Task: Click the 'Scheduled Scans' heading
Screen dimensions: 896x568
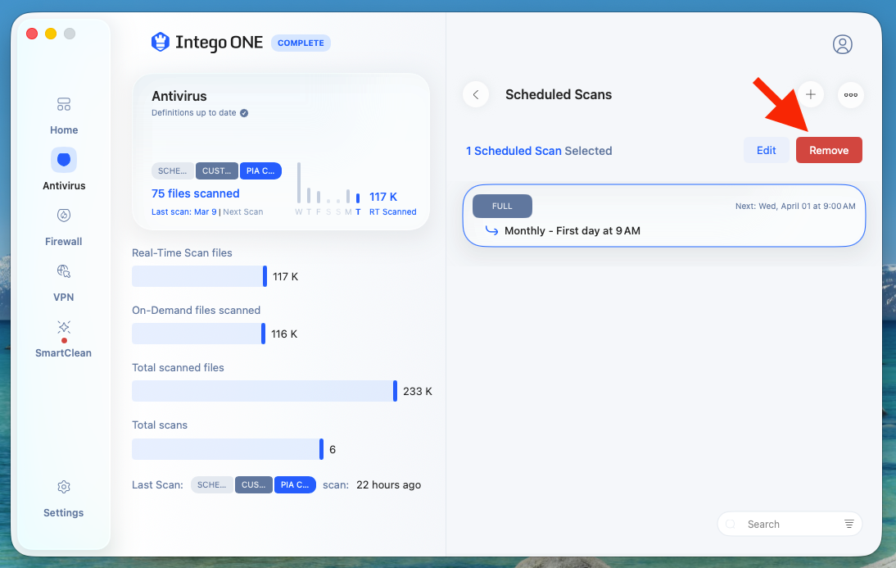Action: [559, 94]
